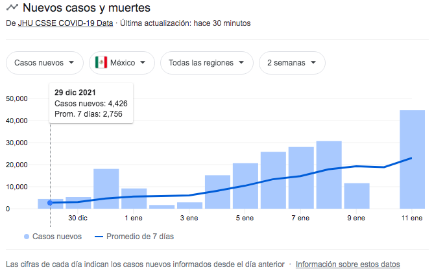Select the tallest bar at 11 ene
Screen dimensions: 445x280
(412, 159)
